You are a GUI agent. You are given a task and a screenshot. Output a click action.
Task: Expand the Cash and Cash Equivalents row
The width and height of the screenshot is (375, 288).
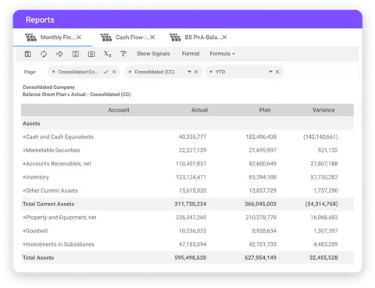pyautogui.click(x=24, y=137)
